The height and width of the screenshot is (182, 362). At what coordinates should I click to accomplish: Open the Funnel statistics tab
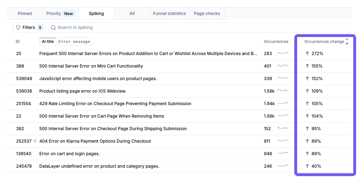169,14
